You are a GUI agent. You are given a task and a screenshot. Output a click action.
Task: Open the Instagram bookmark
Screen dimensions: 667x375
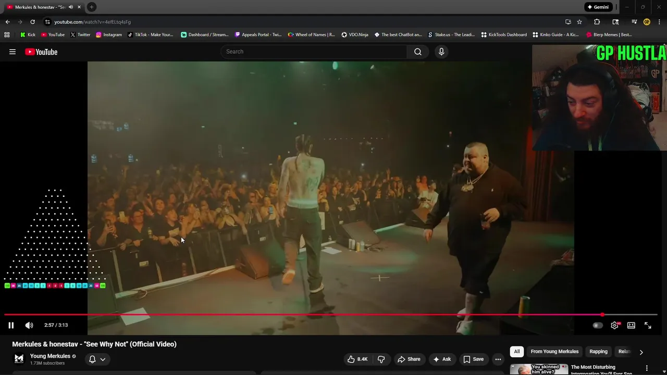point(108,34)
